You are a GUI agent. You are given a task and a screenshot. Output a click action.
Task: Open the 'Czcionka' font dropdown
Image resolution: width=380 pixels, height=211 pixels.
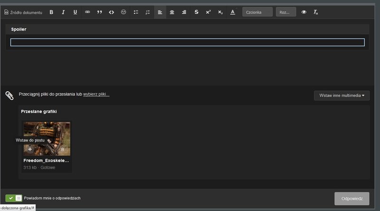[x=257, y=12]
